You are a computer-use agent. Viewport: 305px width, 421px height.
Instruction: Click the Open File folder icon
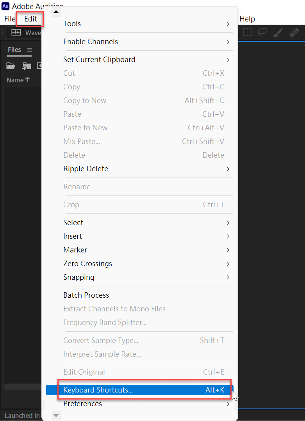point(11,66)
